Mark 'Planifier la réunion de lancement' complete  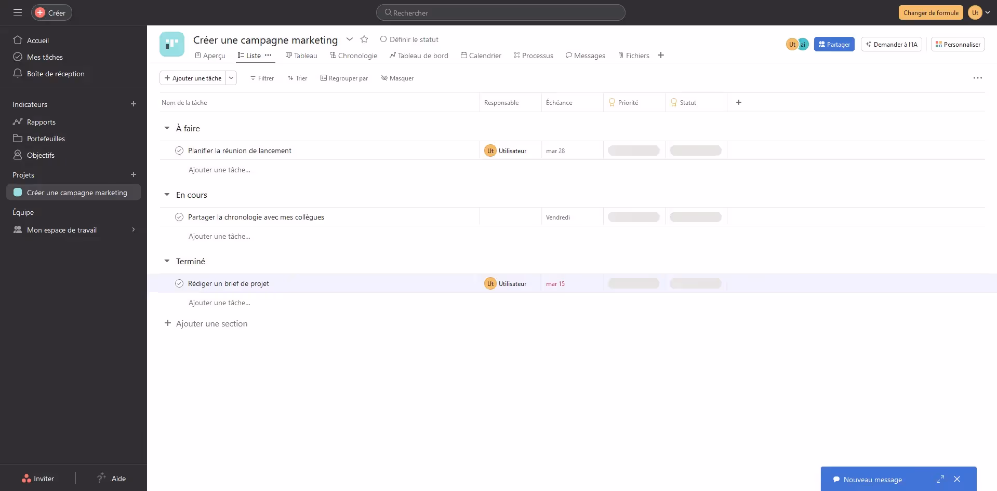[x=179, y=151]
